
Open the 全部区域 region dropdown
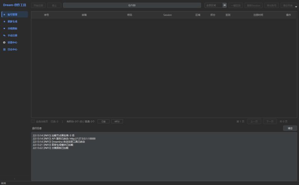tap(216, 6)
